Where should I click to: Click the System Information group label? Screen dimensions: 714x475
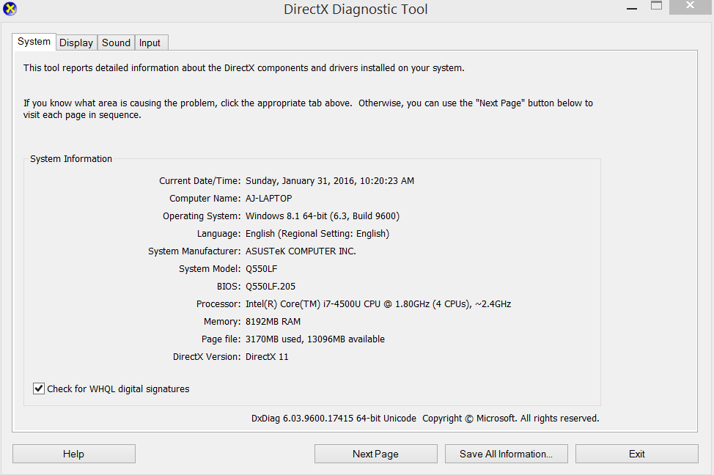tap(71, 159)
